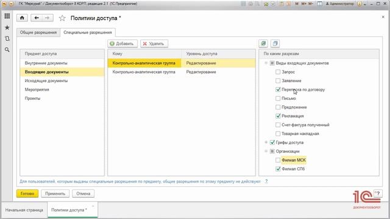This screenshot has width=390, height=219.
Task: Click the Уровень доступа column header
Action: click(218, 54)
